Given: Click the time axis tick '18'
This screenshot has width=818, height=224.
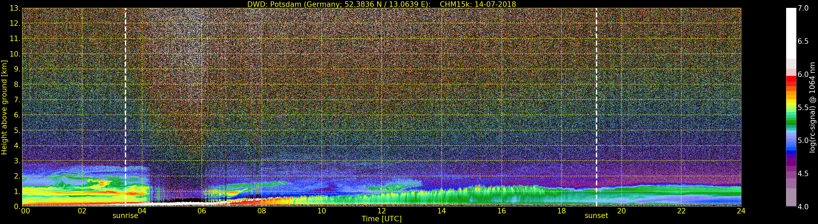Looking at the screenshot, I should point(562,211).
